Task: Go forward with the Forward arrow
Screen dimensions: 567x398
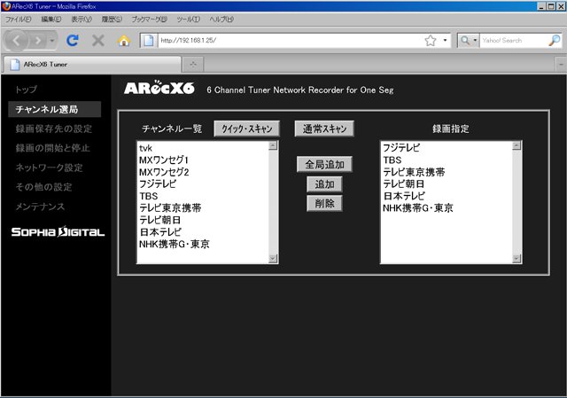Action: 38,41
